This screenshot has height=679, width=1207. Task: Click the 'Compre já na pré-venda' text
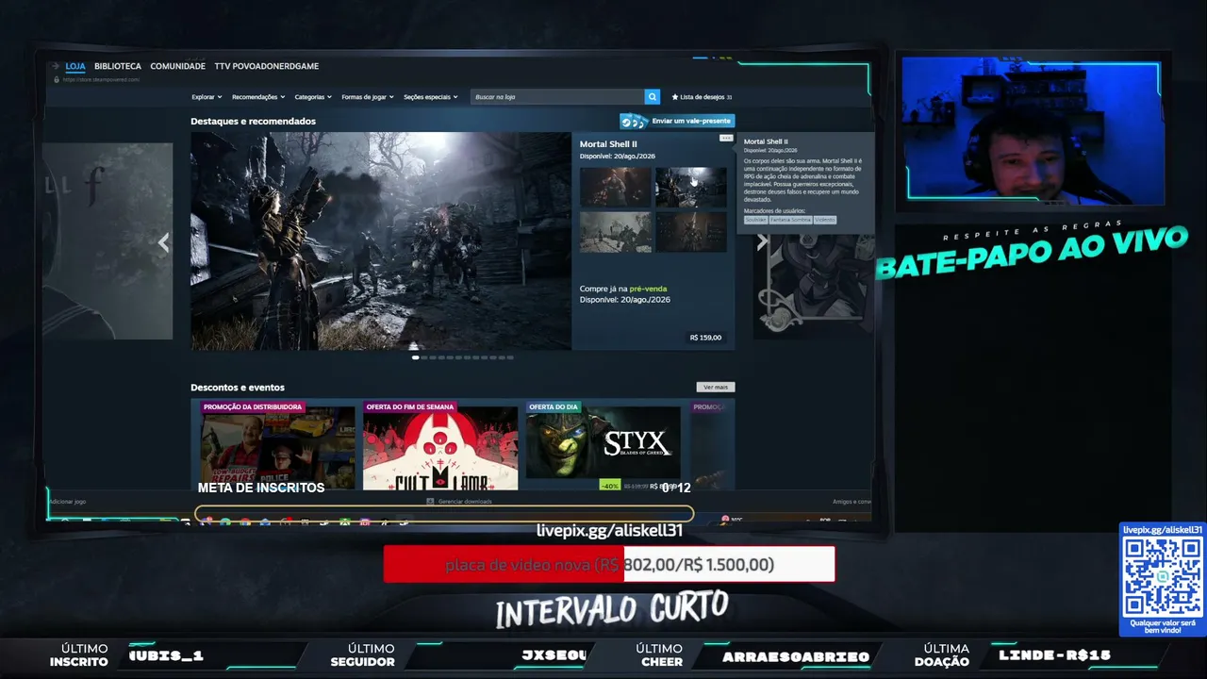click(x=623, y=289)
